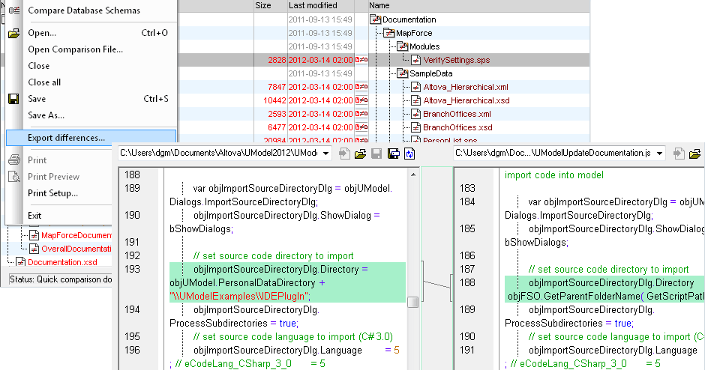Click the file icon next to BranchOffices.xml
705x370 pixels.
(416, 115)
